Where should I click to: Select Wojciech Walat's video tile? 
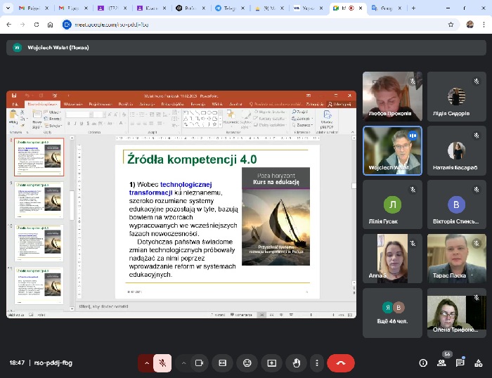pos(392,150)
